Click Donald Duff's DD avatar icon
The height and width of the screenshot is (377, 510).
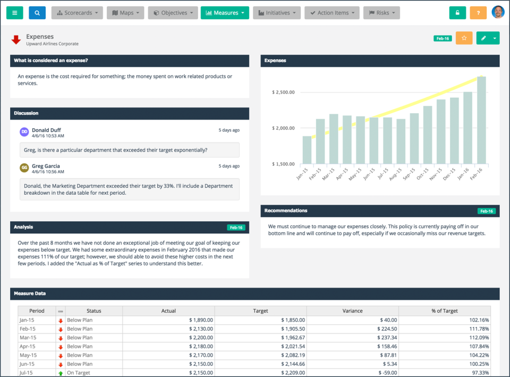tap(24, 132)
